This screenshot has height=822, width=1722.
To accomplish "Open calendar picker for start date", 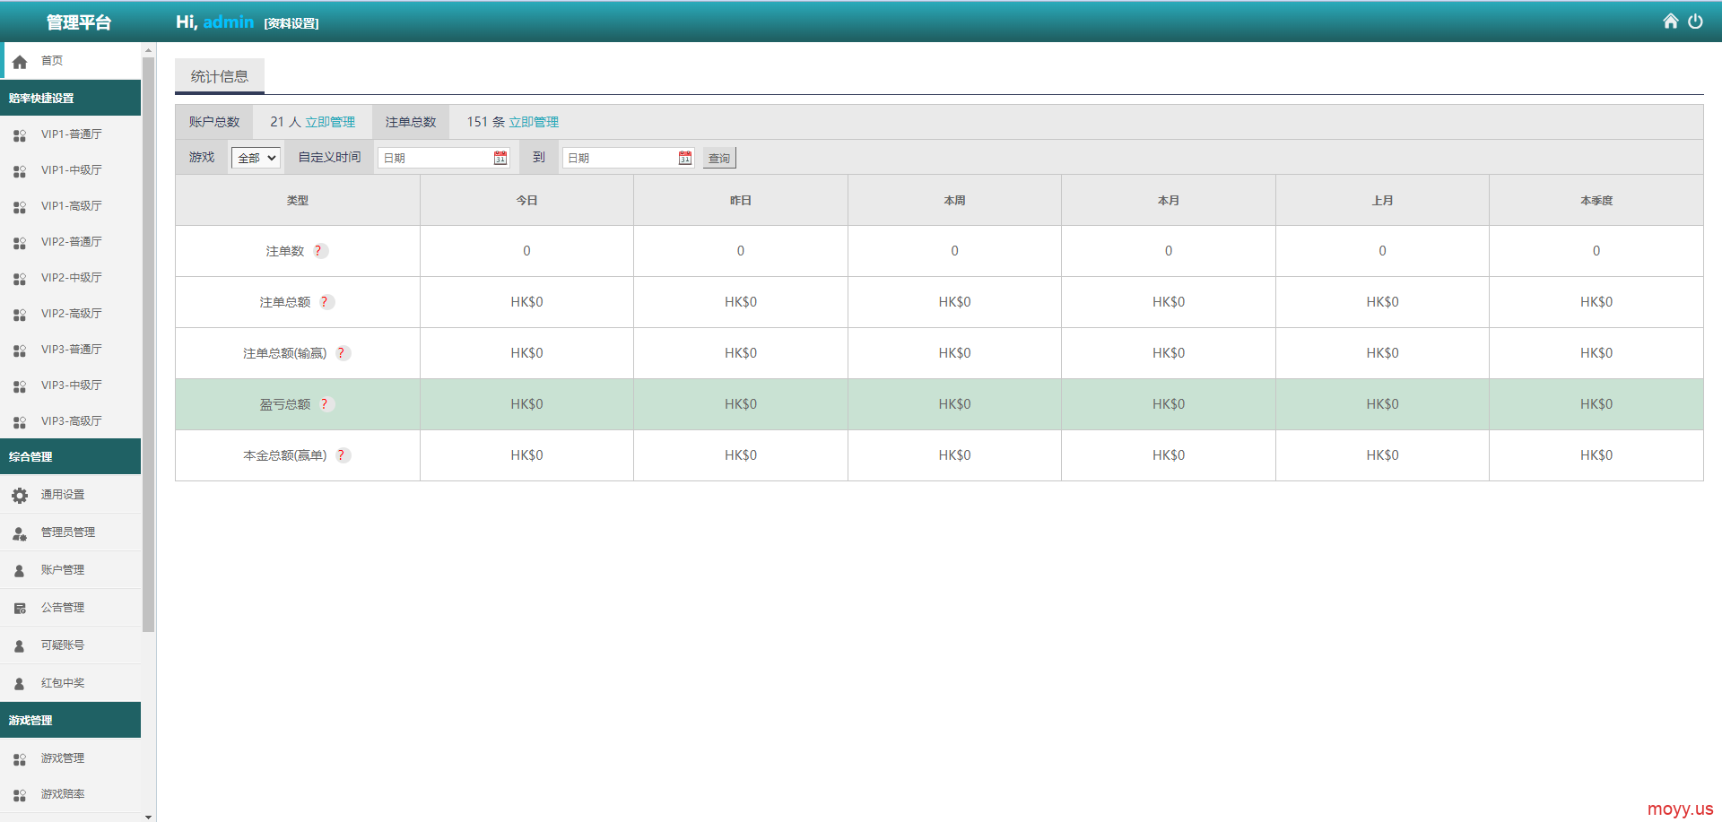I will (x=500, y=158).
